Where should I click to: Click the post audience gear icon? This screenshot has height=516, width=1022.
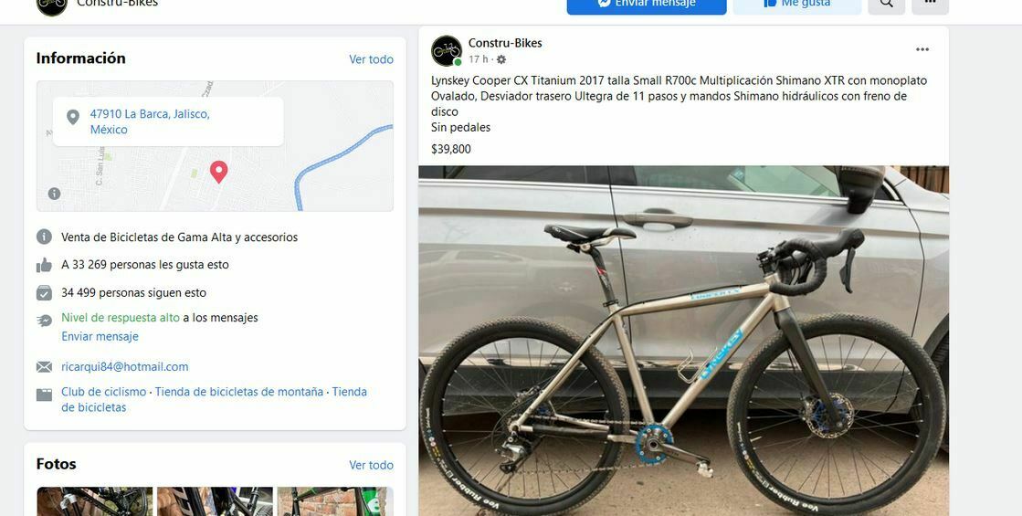tap(501, 59)
